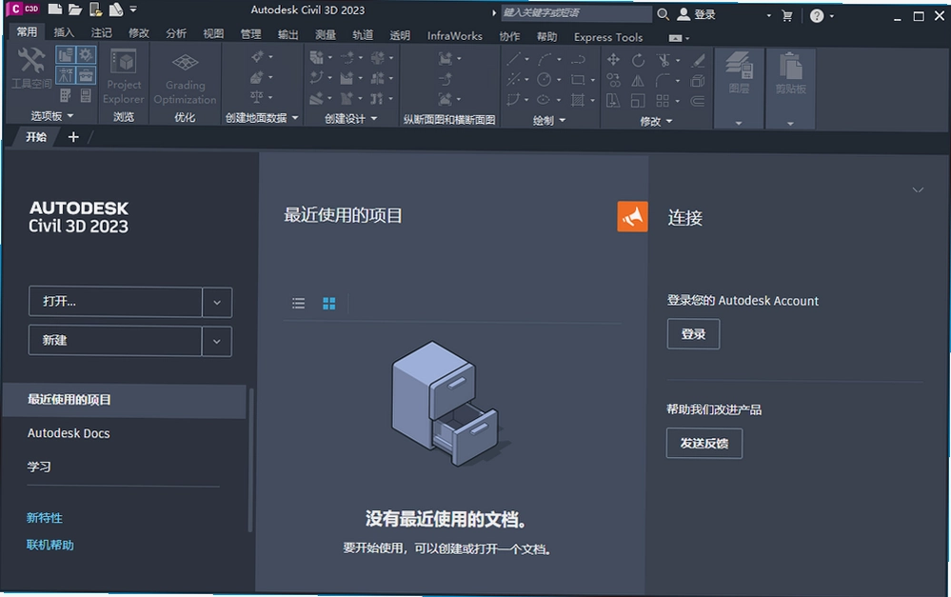951x597 pixels.
Task: Click the 发送反馈 feedback button
Action: click(704, 443)
